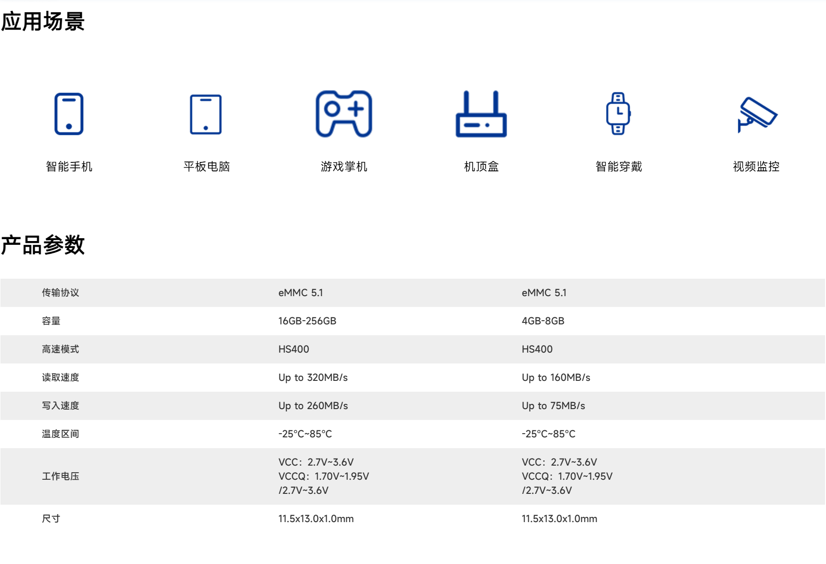Select the smartwatch wearable icon

pos(618,113)
